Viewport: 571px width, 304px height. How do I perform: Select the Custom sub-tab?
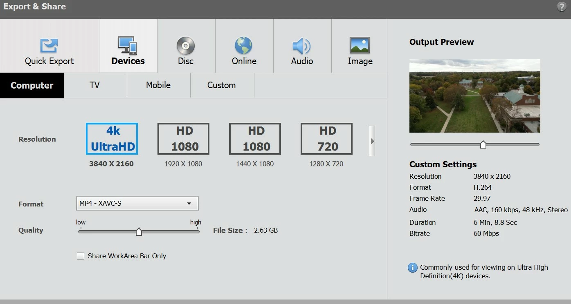pos(222,85)
